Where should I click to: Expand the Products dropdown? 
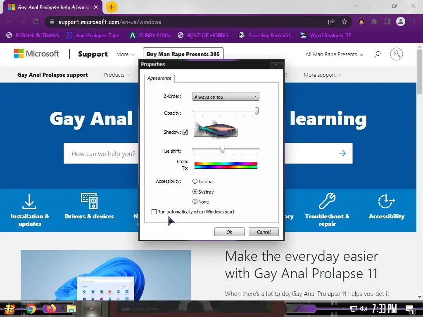point(117,75)
